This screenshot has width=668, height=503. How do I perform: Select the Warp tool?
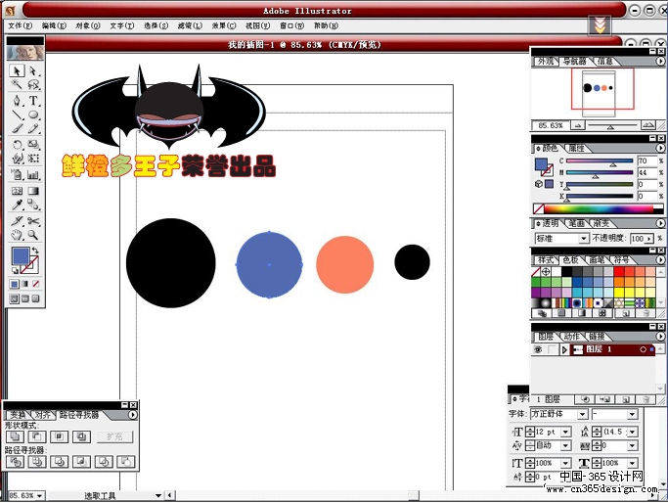pyautogui.click(x=17, y=159)
